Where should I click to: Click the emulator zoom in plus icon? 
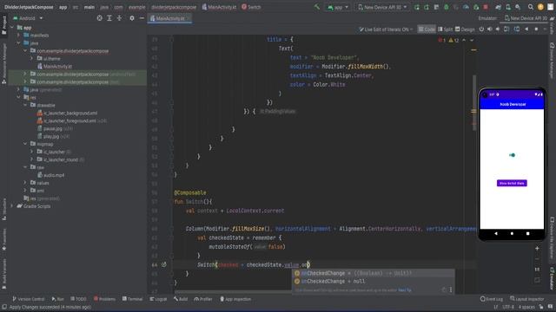537,249
